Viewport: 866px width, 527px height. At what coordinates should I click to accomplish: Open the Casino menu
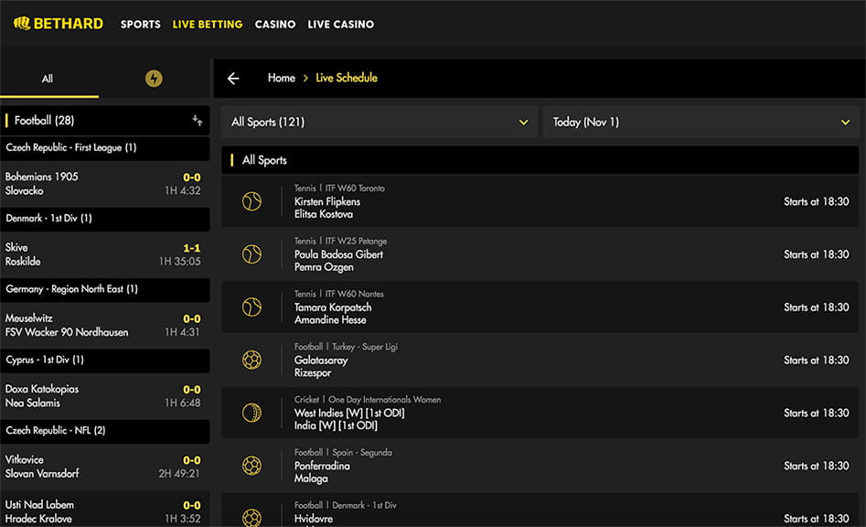(275, 25)
